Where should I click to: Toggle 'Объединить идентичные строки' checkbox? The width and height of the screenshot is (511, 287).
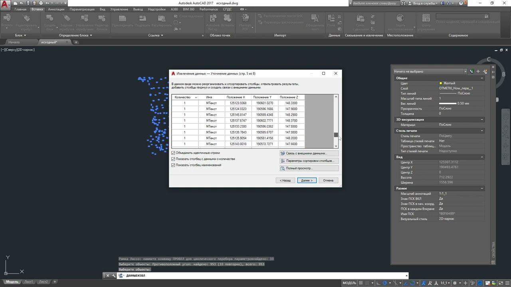[x=173, y=153]
